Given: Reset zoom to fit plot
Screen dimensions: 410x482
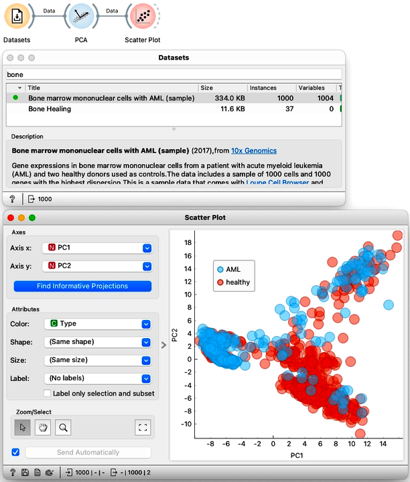Looking at the screenshot, I should click(x=143, y=427).
